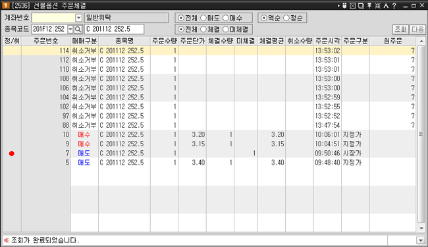Open the 종목코드 dropdown arrow

click(x=70, y=29)
